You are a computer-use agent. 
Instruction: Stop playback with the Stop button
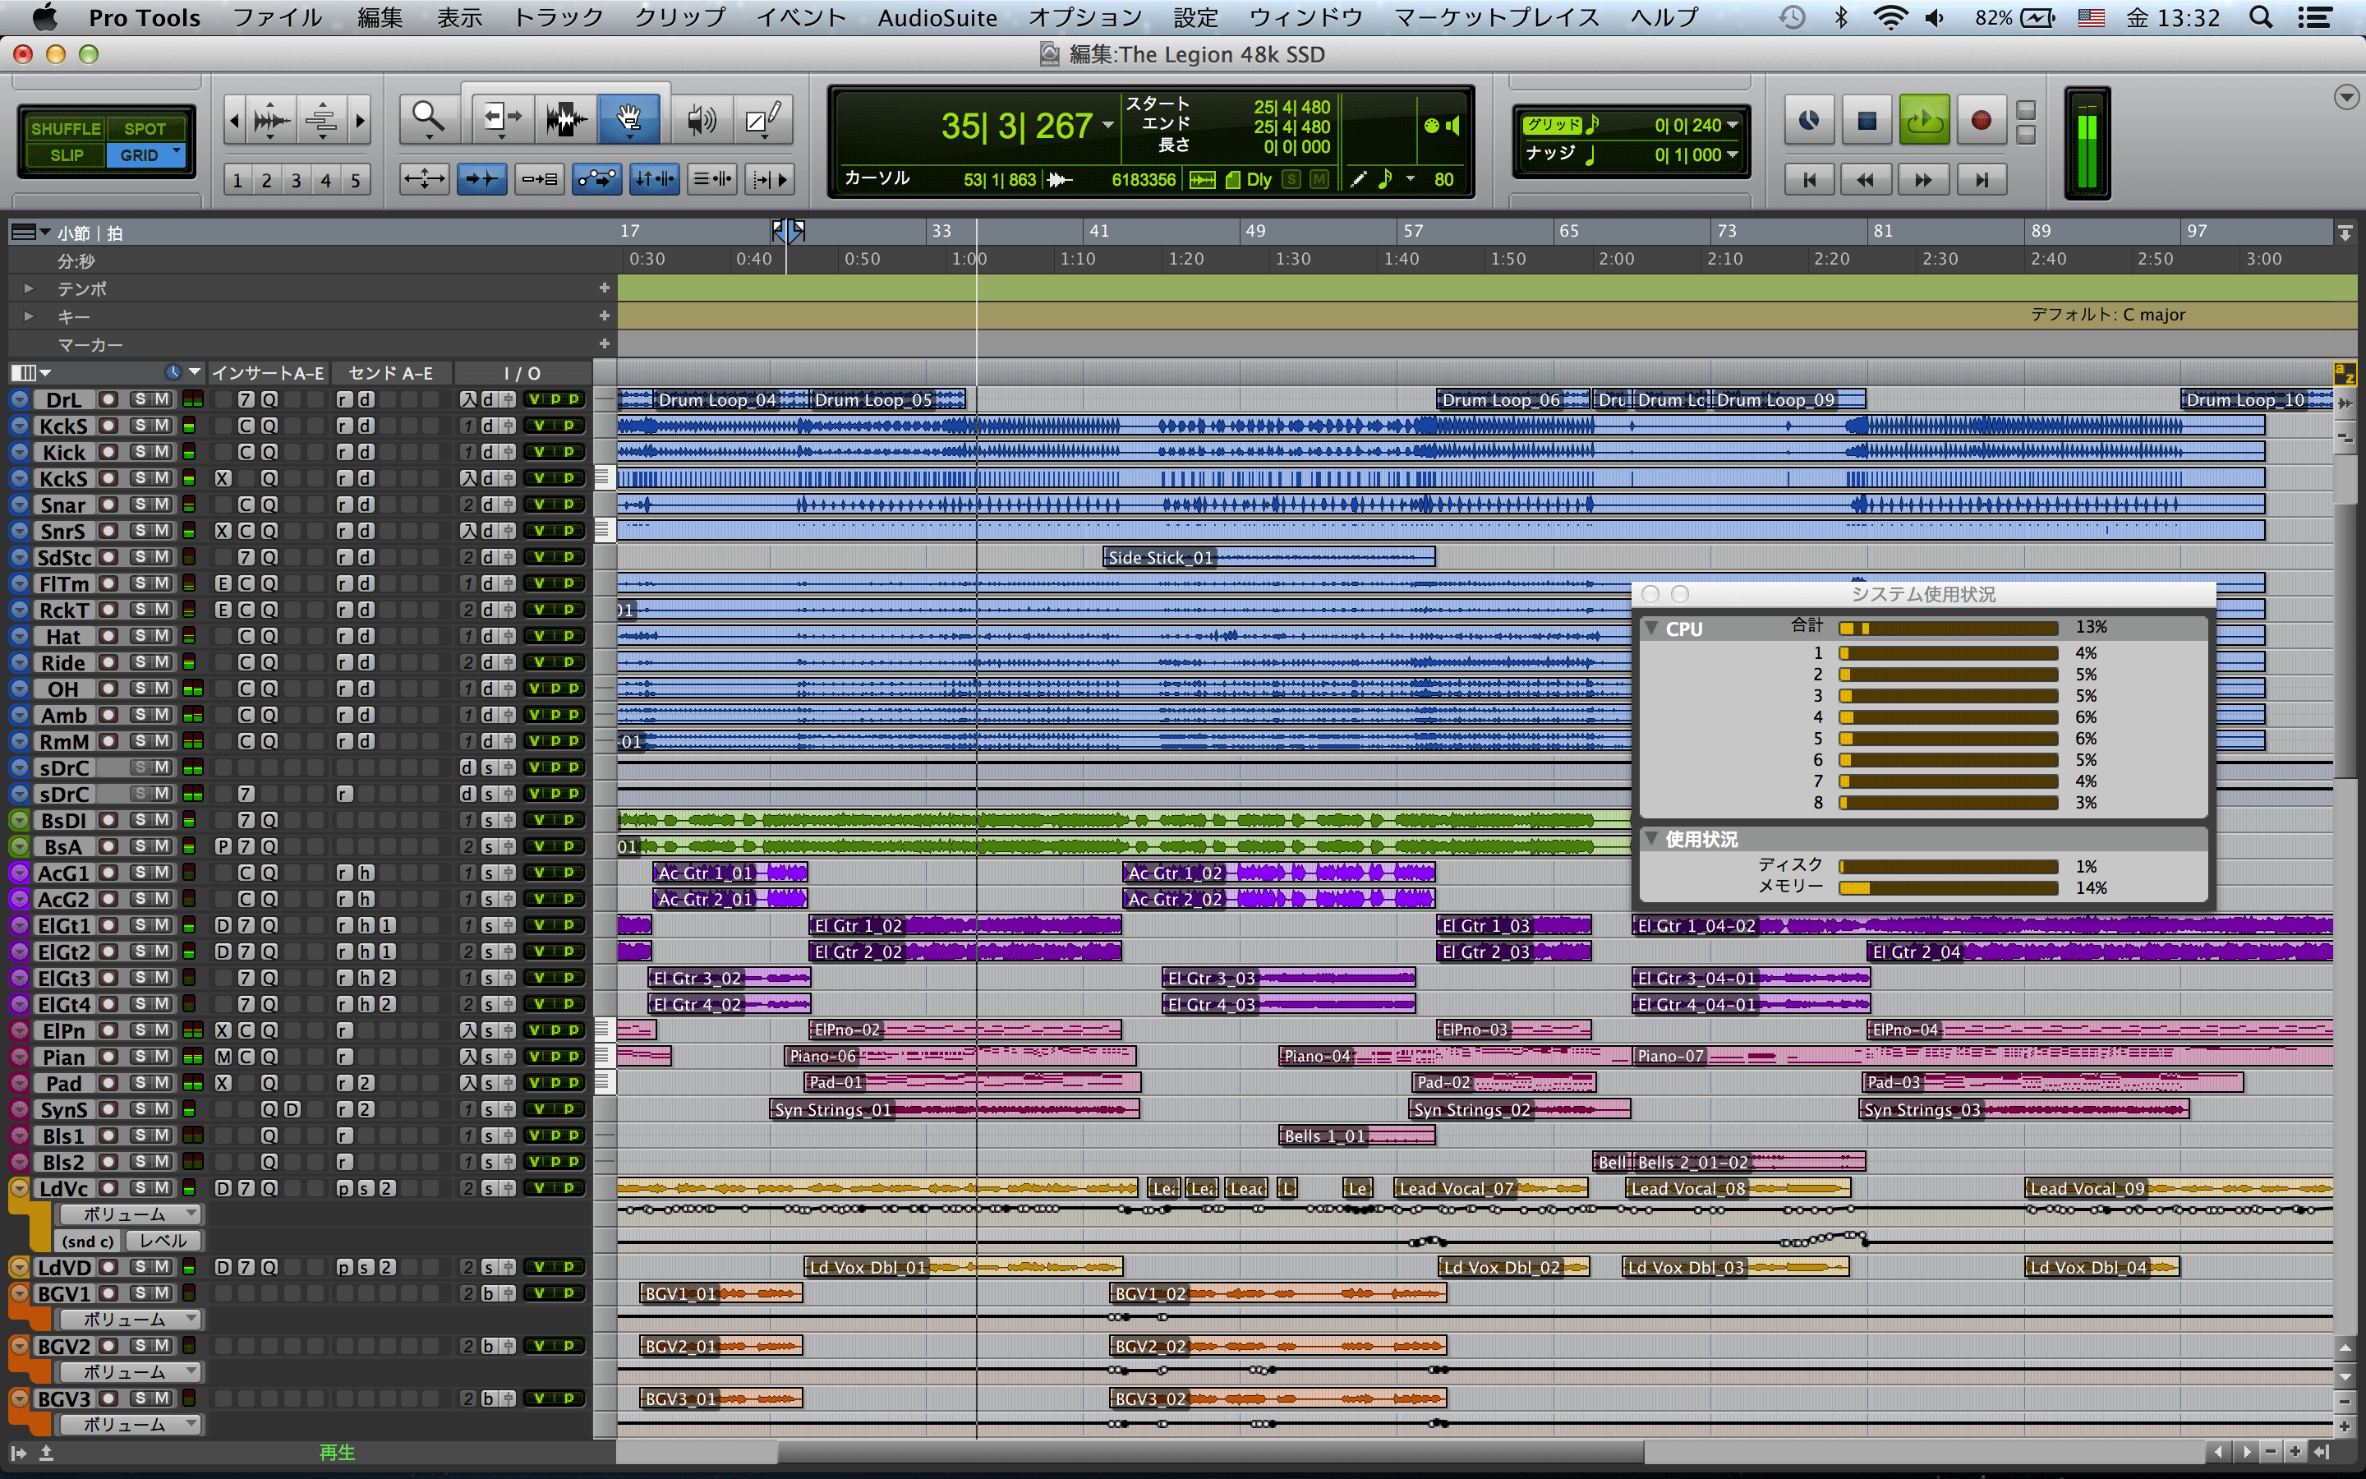[1867, 120]
